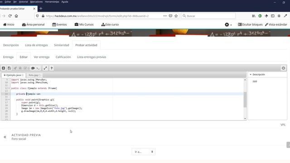Open the settings gear dropdown

pos(228,24)
